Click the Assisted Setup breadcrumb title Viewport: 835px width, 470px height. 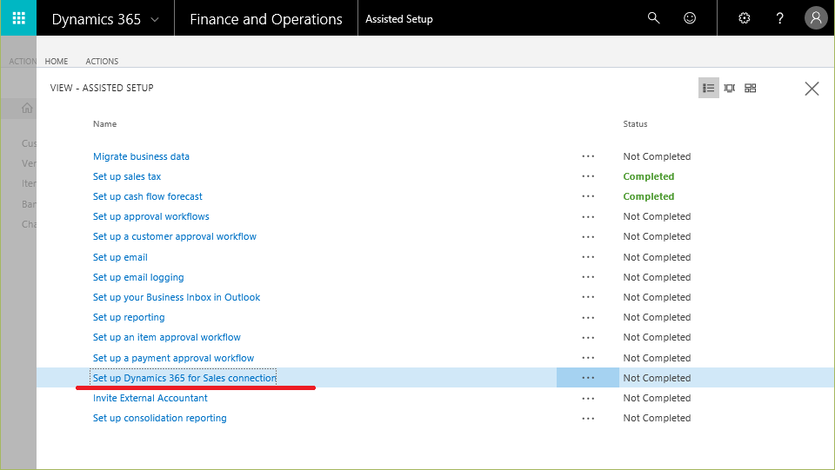[x=399, y=19]
